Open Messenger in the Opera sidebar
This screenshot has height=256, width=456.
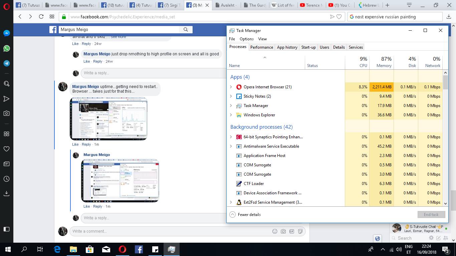[6, 33]
